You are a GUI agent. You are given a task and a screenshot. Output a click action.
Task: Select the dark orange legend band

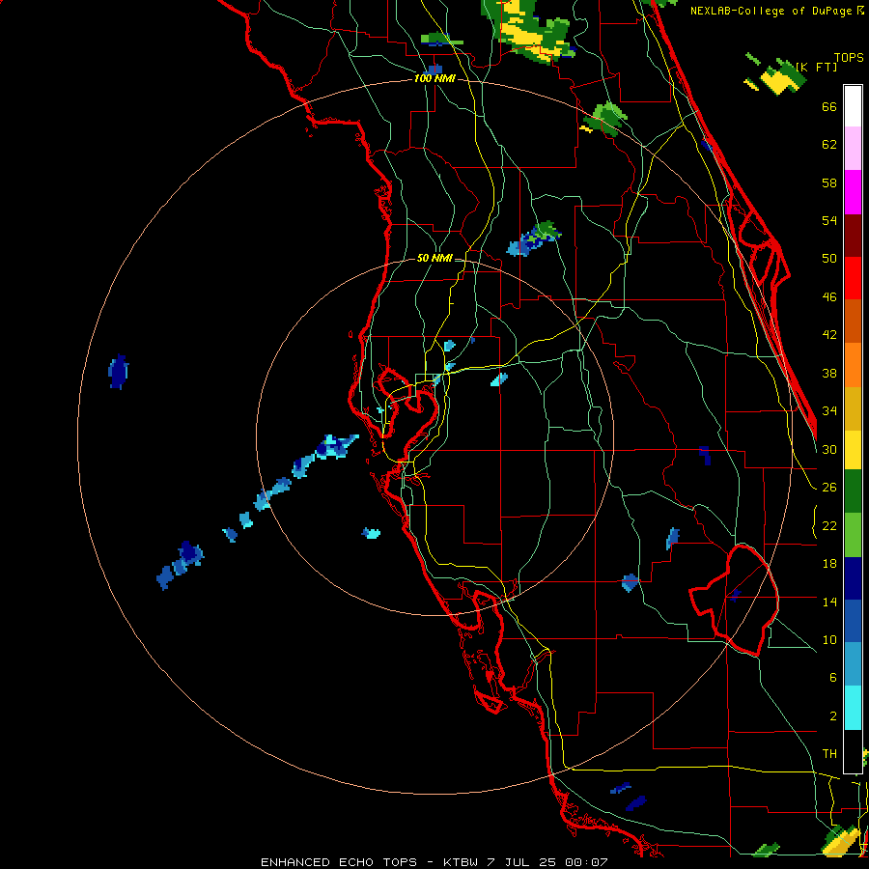click(x=853, y=322)
